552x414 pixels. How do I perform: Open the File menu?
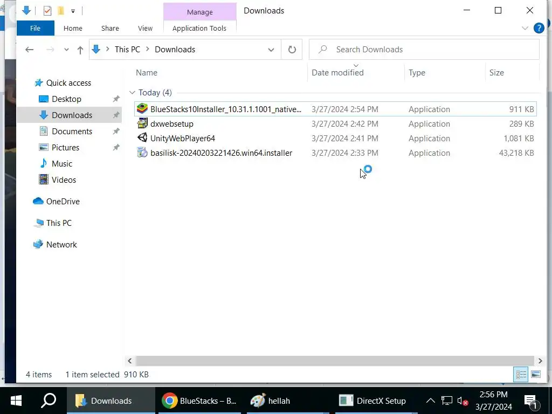(x=35, y=28)
